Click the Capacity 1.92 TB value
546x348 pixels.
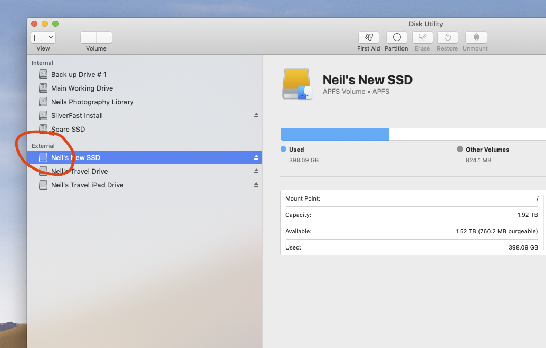click(x=528, y=215)
